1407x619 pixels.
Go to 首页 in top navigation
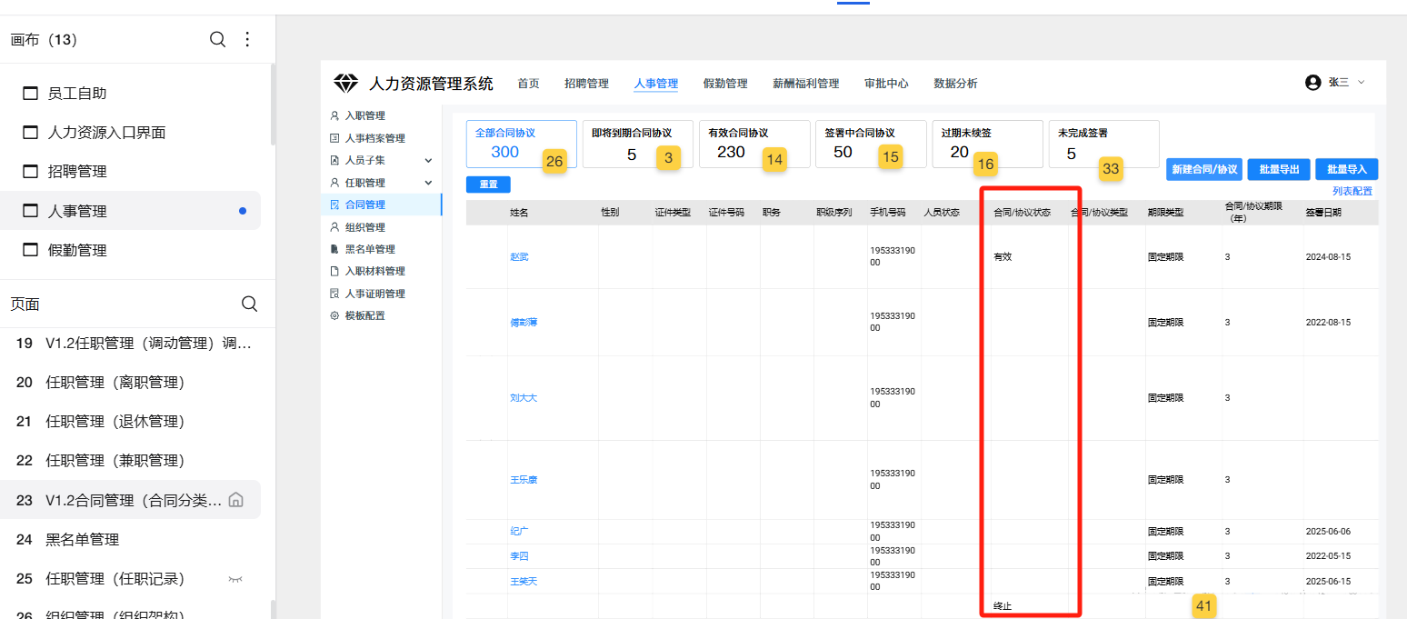[x=528, y=84]
